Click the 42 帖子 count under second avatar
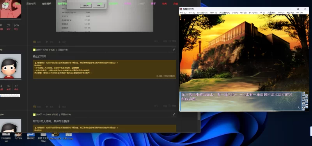312x146 pixels. point(9,87)
